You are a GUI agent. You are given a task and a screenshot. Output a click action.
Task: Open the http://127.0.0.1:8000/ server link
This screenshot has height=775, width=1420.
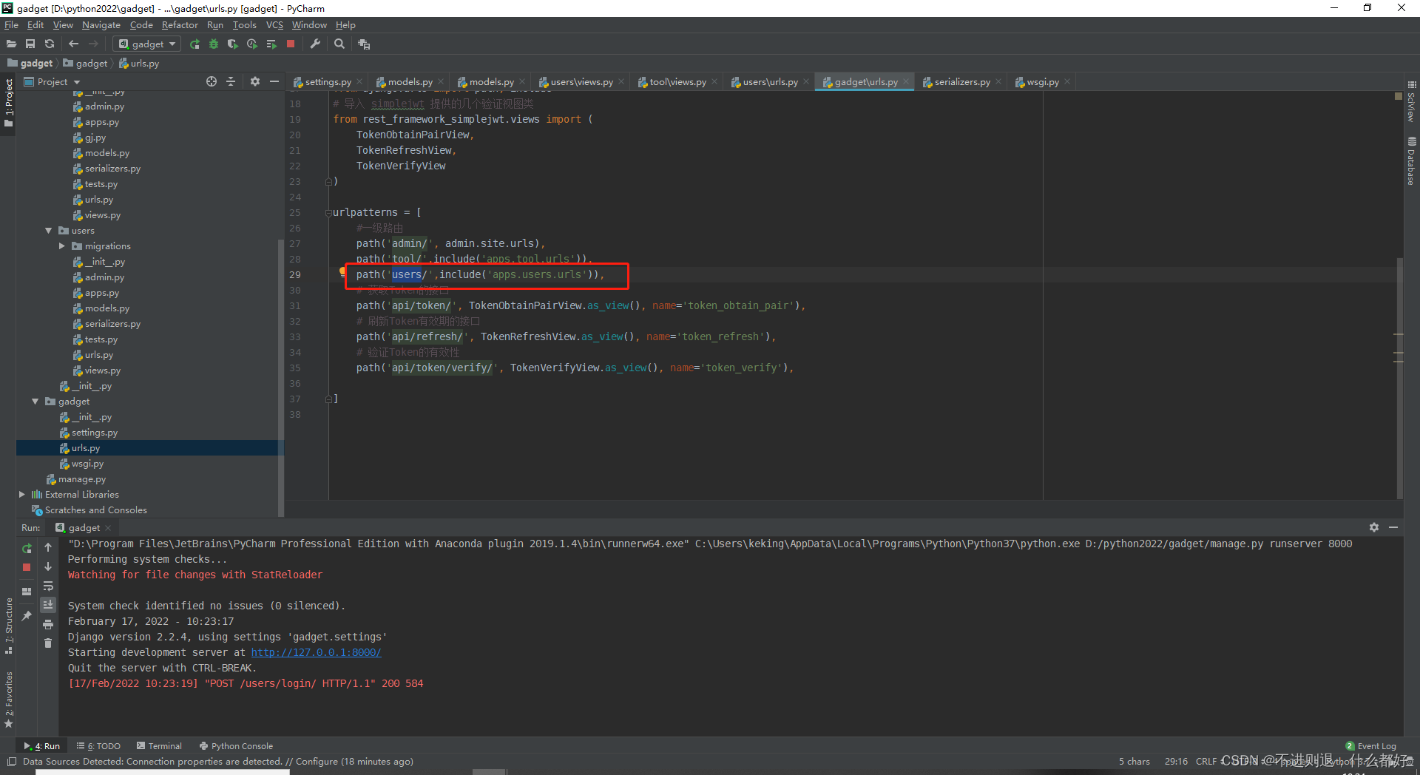click(316, 652)
